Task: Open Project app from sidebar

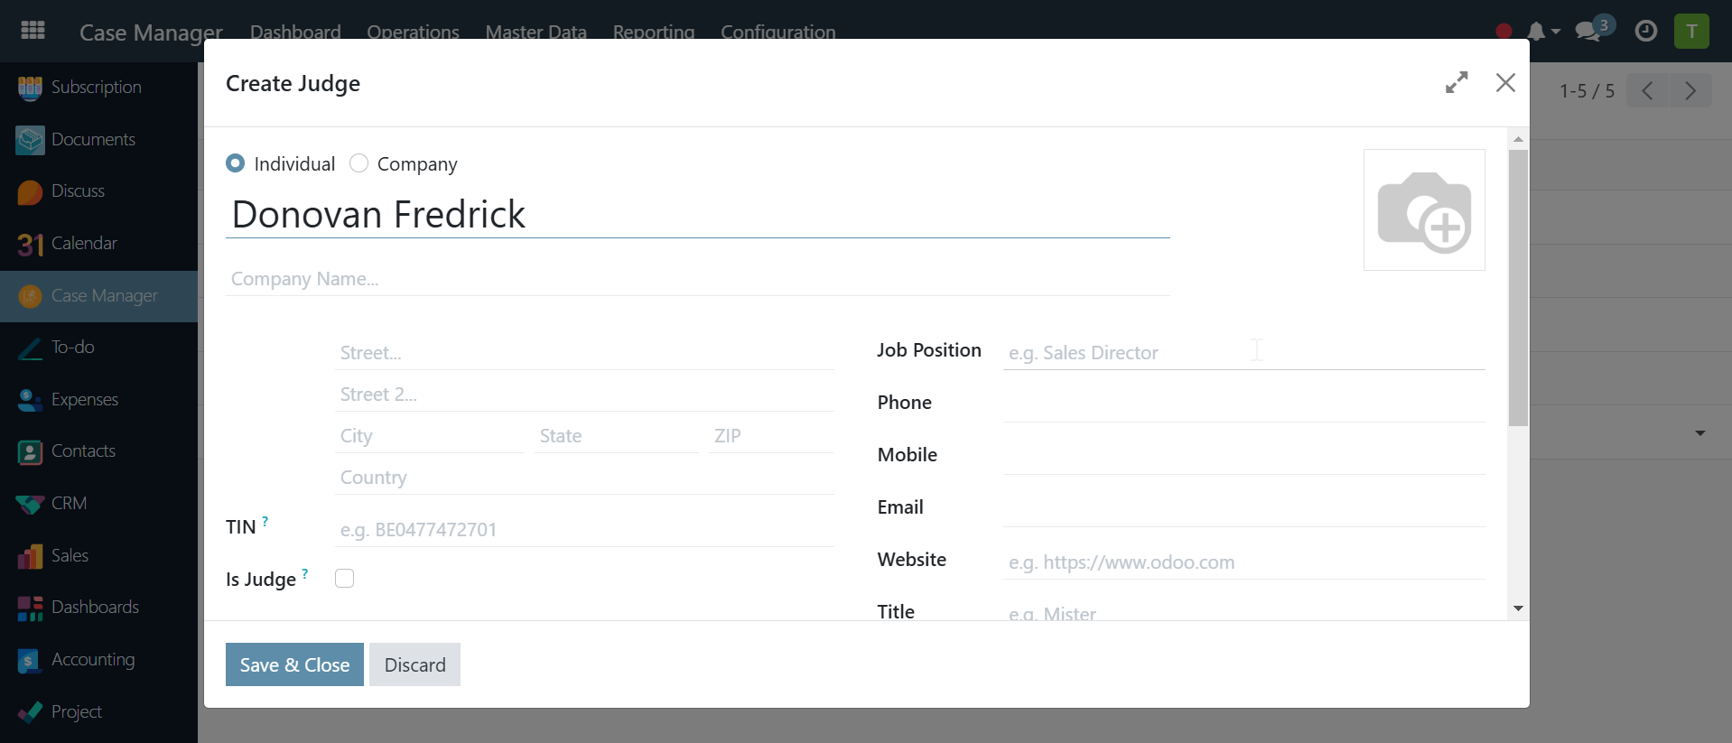Action: 98,712
